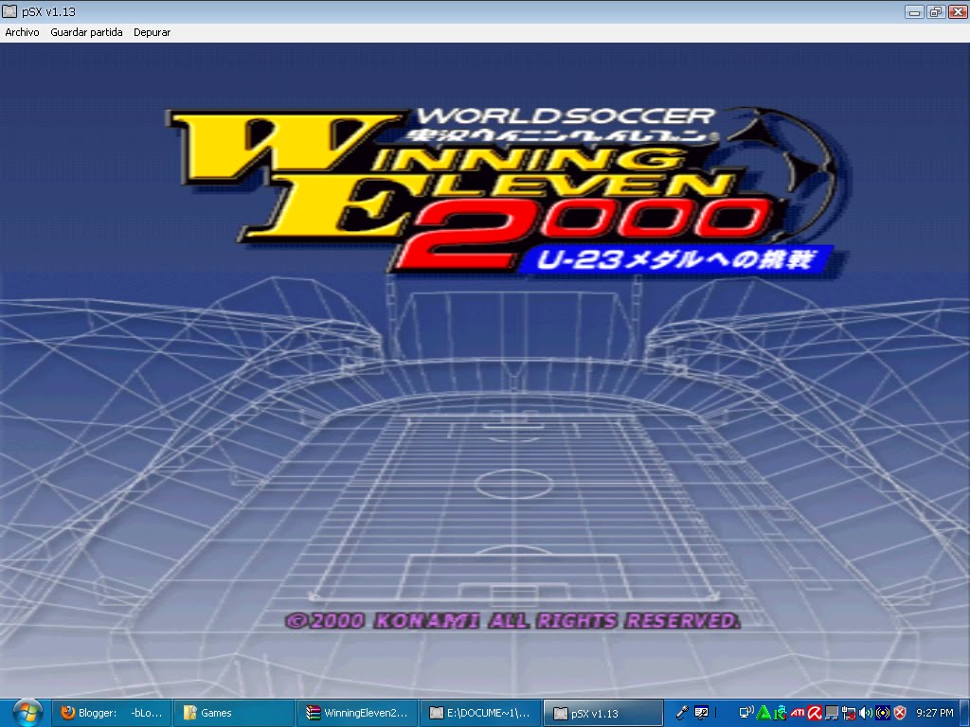The image size is (970, 727).
Task: Select the pSX v1.13 taskbar button
Action: [602, 713]
